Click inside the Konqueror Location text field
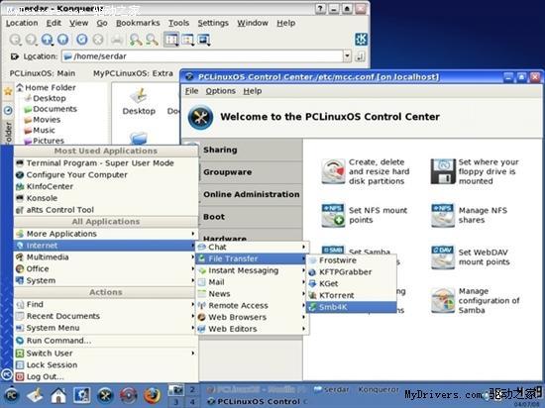The image size is (545, 408). click(203, 56)
